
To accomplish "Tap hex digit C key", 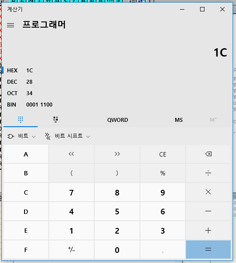I will coord(26,192).
